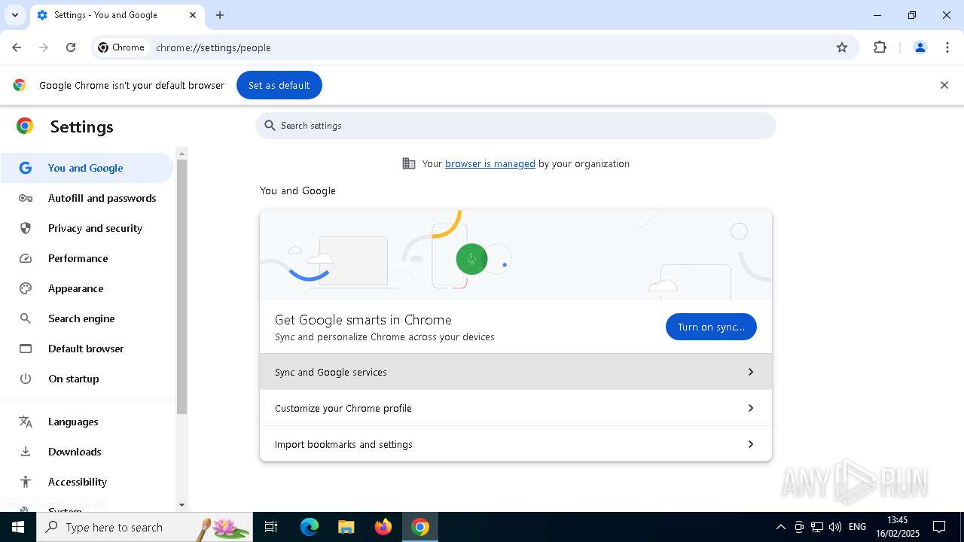Open Import bookmarks and settings row

(516, 444)
